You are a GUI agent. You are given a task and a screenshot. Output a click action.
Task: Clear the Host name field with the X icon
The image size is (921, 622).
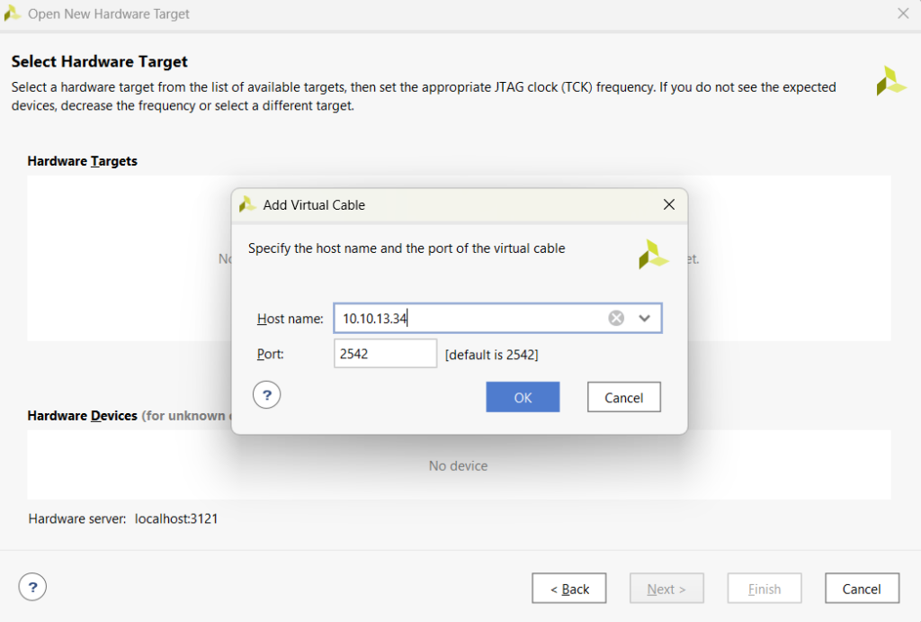[x=616, y=318]
